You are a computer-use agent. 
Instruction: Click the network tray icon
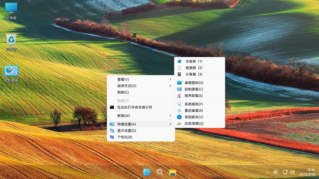285,172
